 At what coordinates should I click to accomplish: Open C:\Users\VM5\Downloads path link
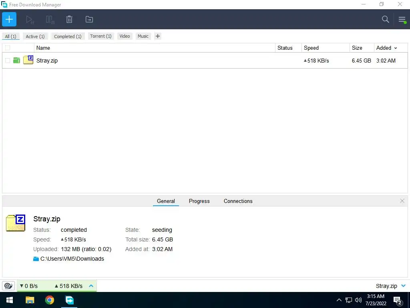72,259
